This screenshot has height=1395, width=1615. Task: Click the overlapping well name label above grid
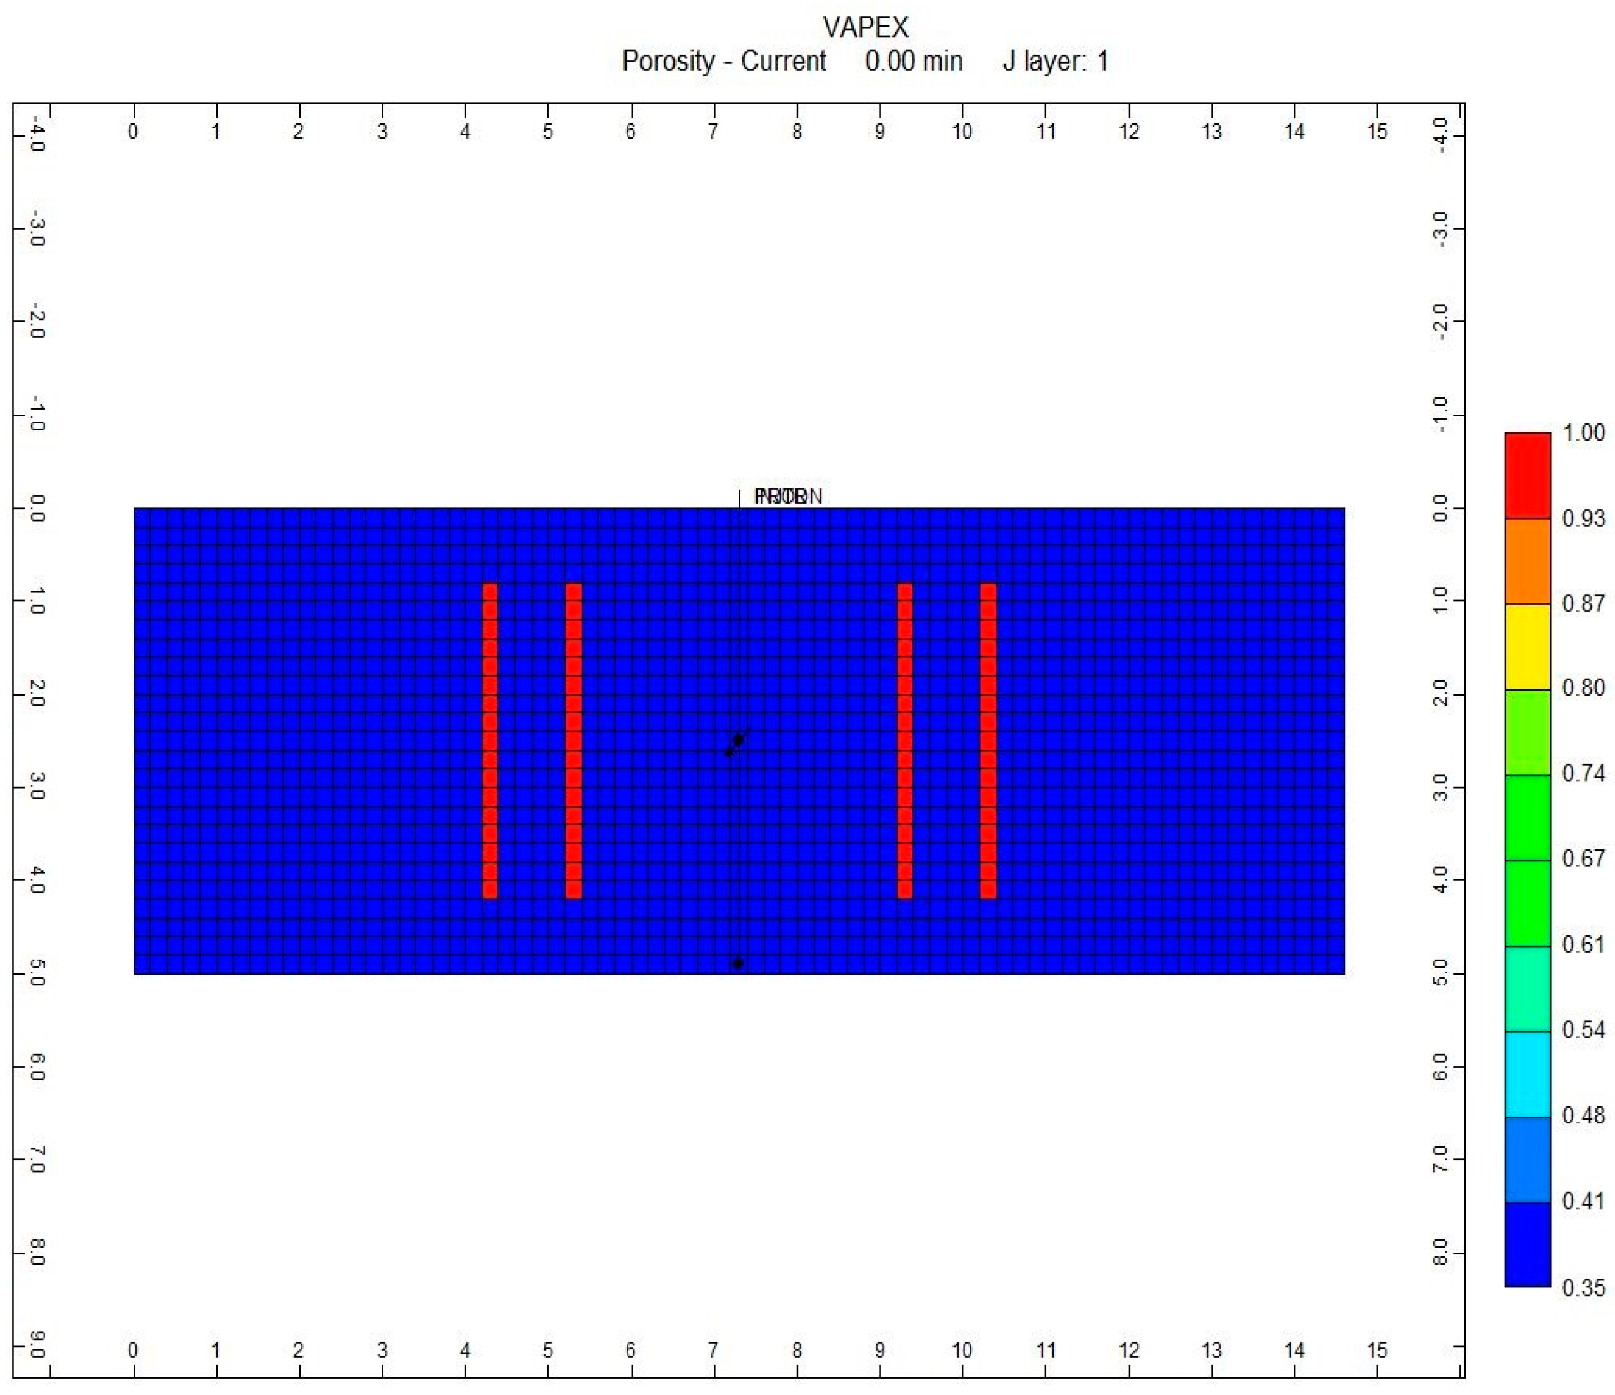787,496
